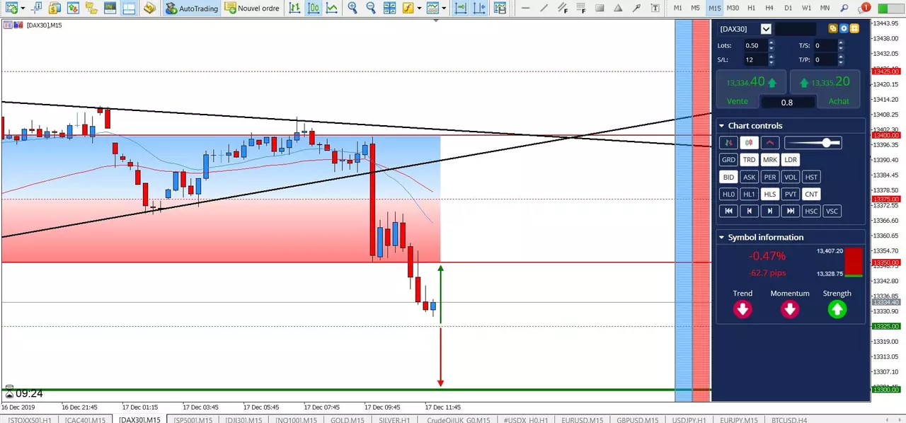Click the Lots input field
The image size is (906, 423).
tap(755, 45)
